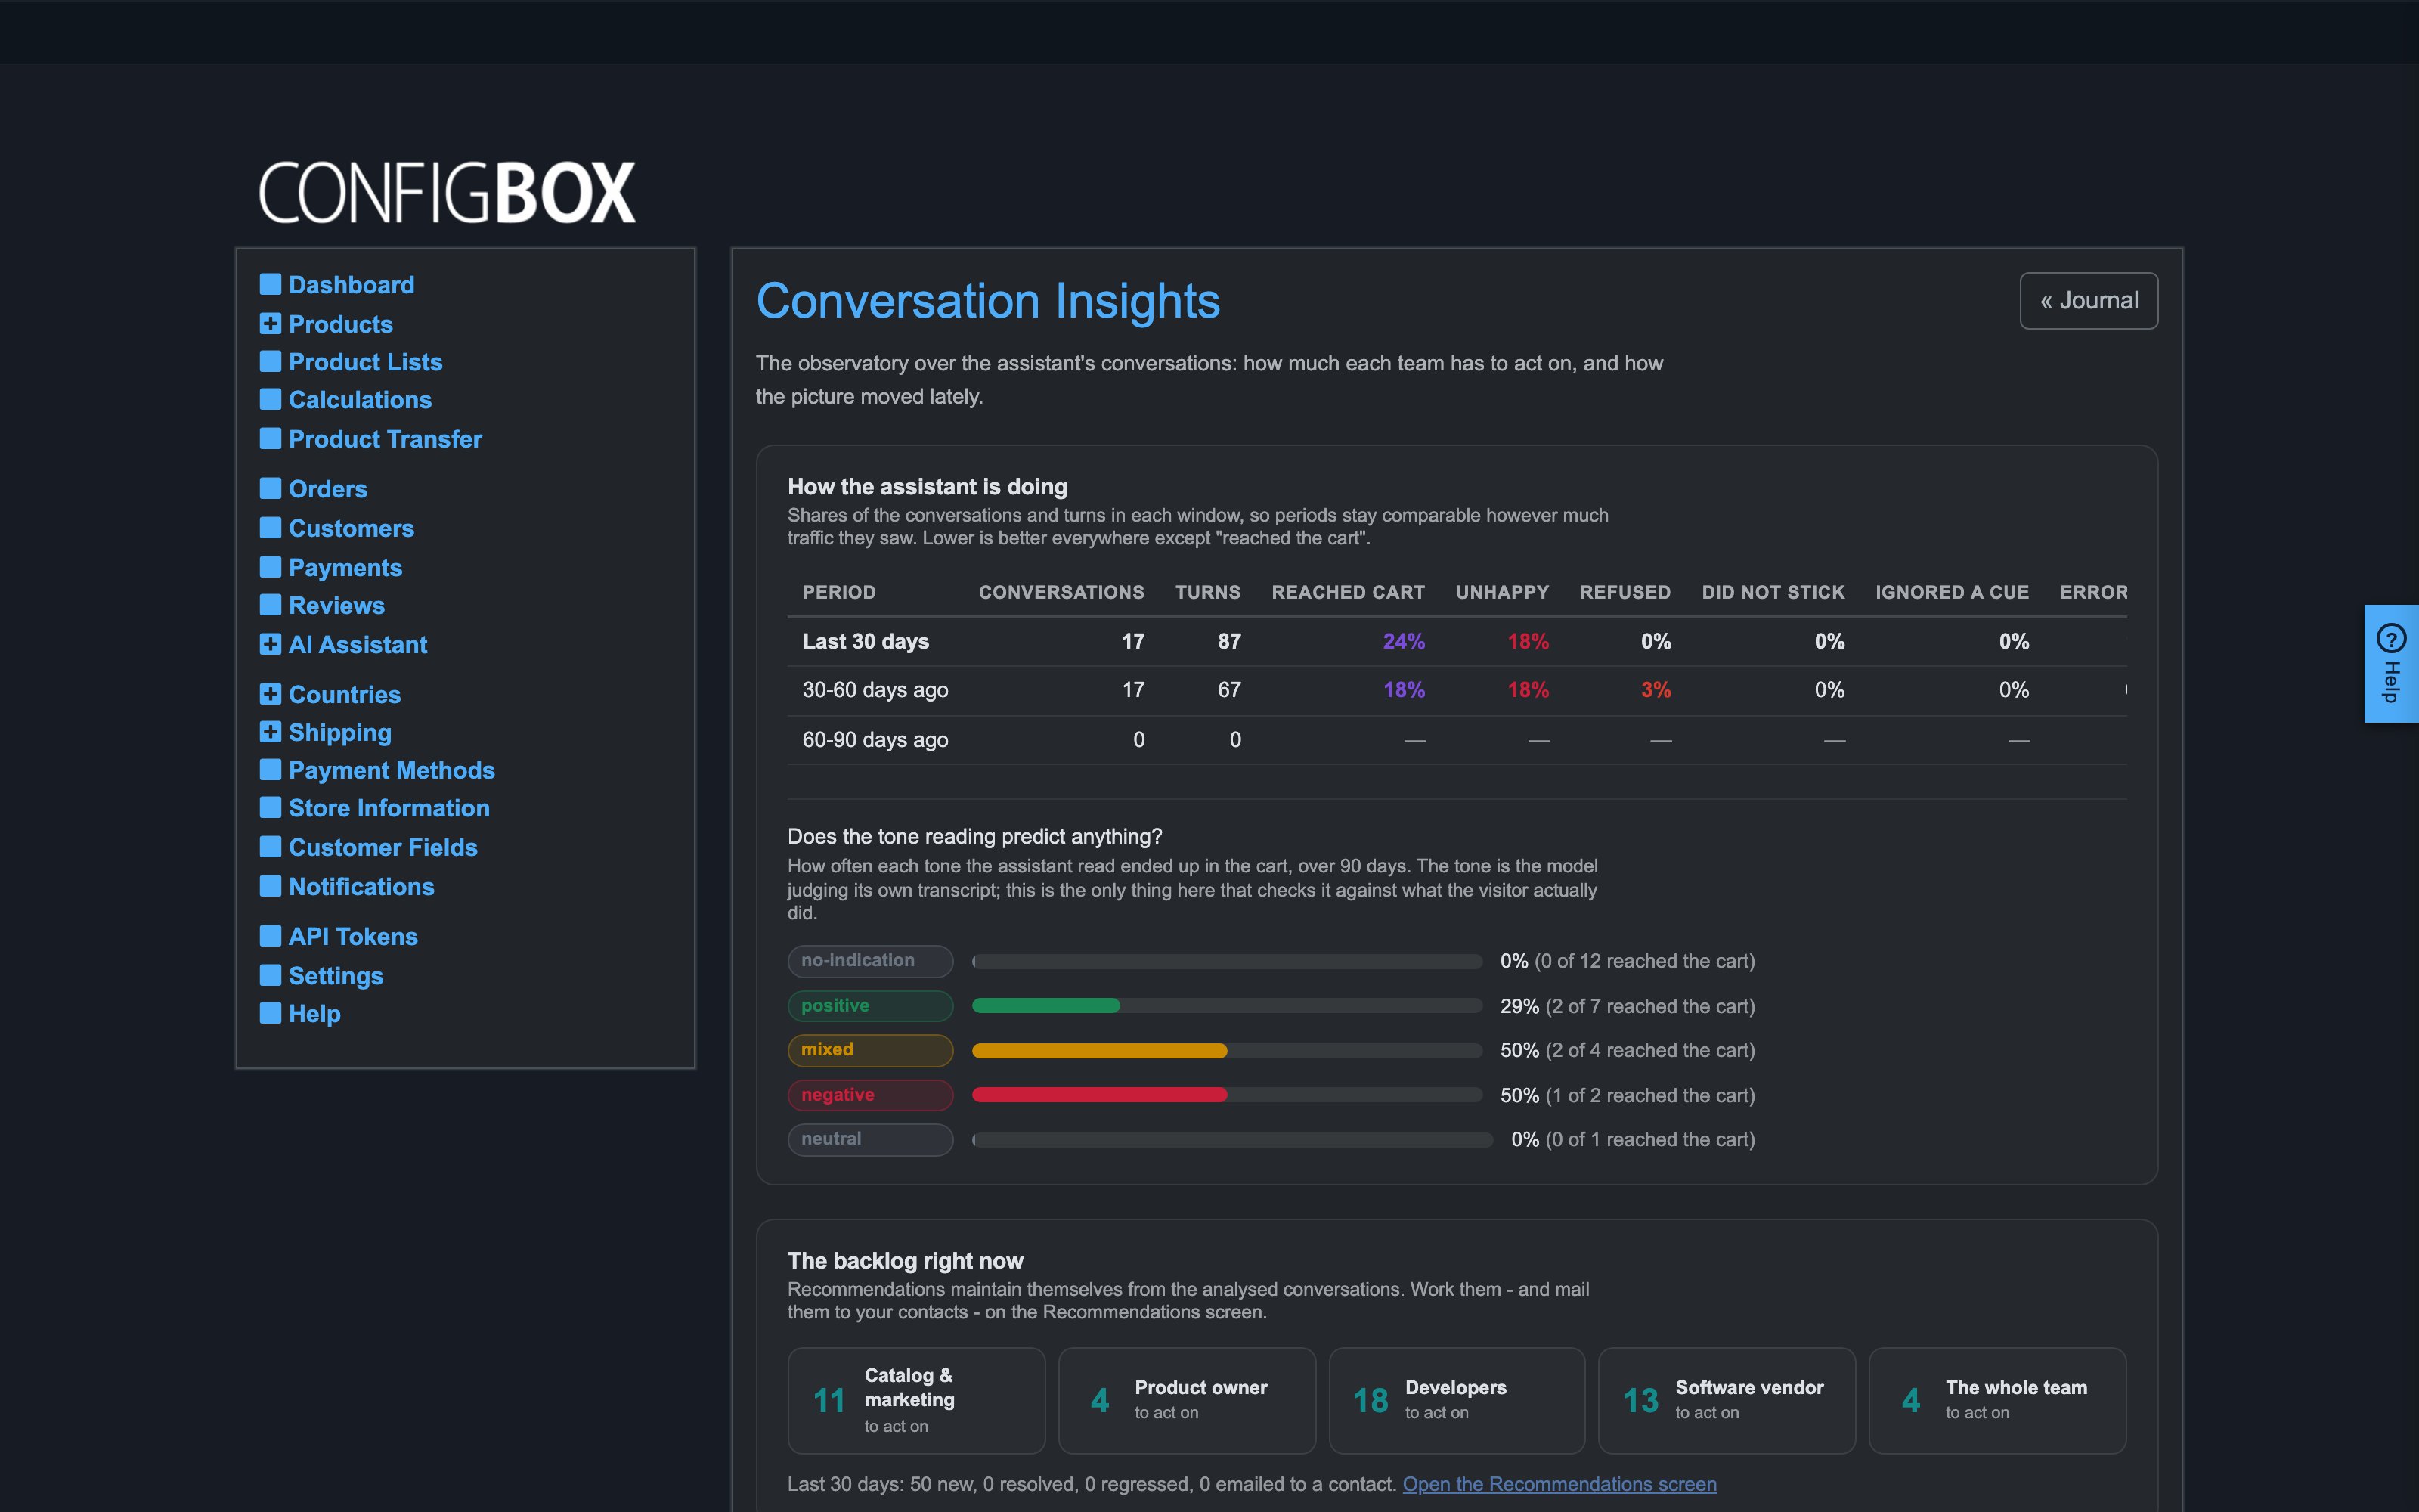This screenshot has height=1512, width=2419.
Task: Click the 60-90 days ago row label
Action: point(875,740)
